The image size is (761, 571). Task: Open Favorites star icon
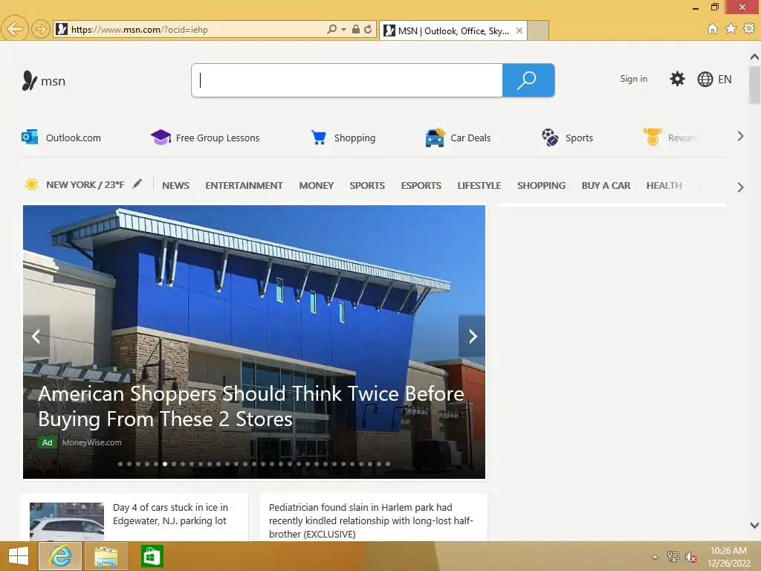coord(731,29)
